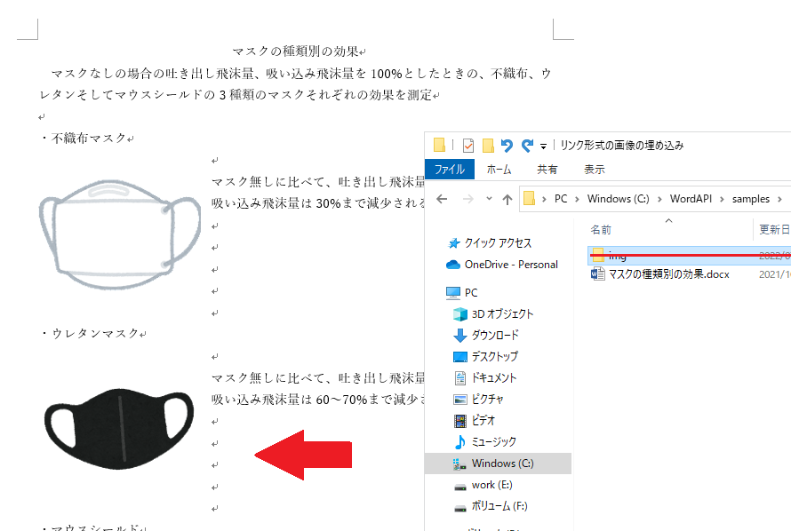
Task: Click the redo icon in Explorer's title bar
Action: pyautogui.click(x=528, y=145)
